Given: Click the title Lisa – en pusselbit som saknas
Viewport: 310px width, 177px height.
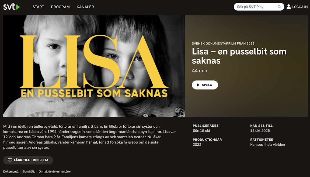Looking at the screenshot, I should 239,56.
